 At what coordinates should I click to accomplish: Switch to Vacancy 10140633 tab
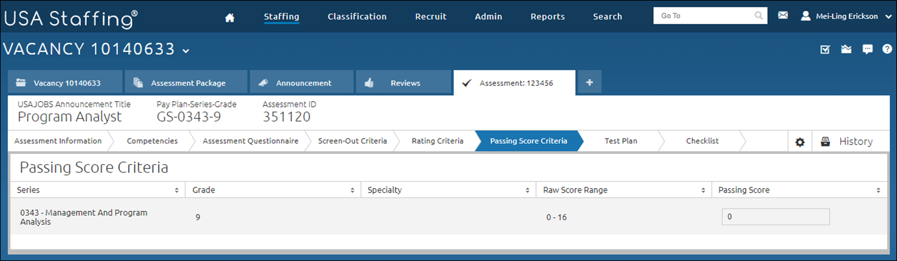tap(65, 82)
